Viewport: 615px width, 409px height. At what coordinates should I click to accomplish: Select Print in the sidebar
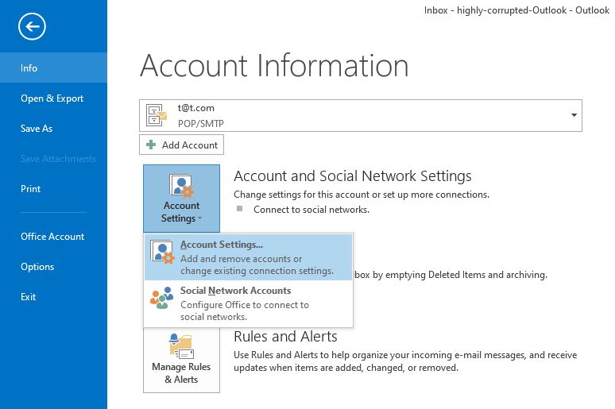[53, 189]
